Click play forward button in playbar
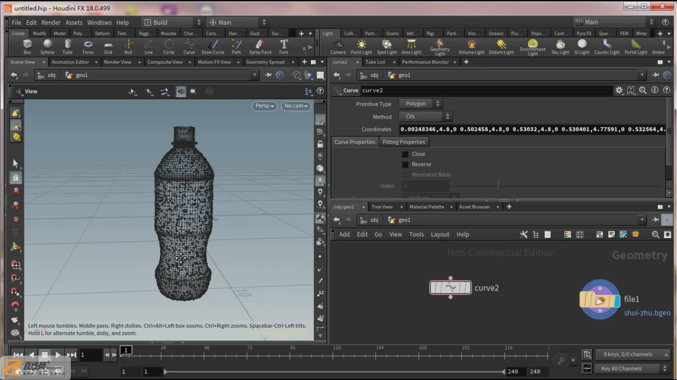 click(x=58, y=355)
